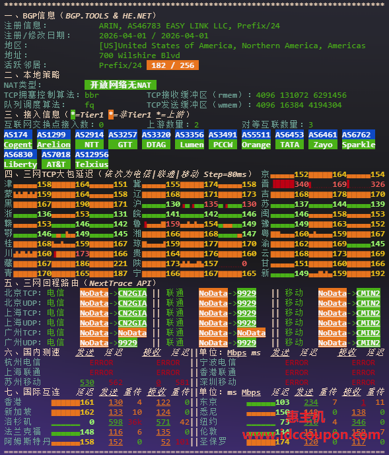Click the green '开放网络无NAT' NAT type badge
The image size is (389, 455).
coord(120,85)
